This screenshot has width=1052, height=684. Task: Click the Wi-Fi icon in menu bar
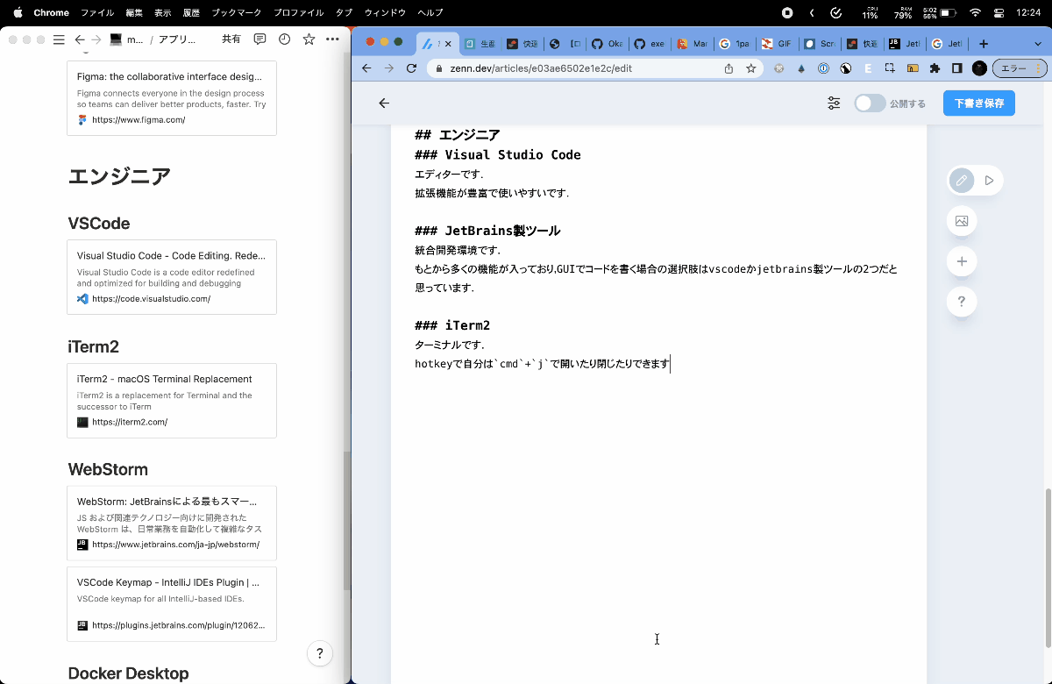[975, 13]
